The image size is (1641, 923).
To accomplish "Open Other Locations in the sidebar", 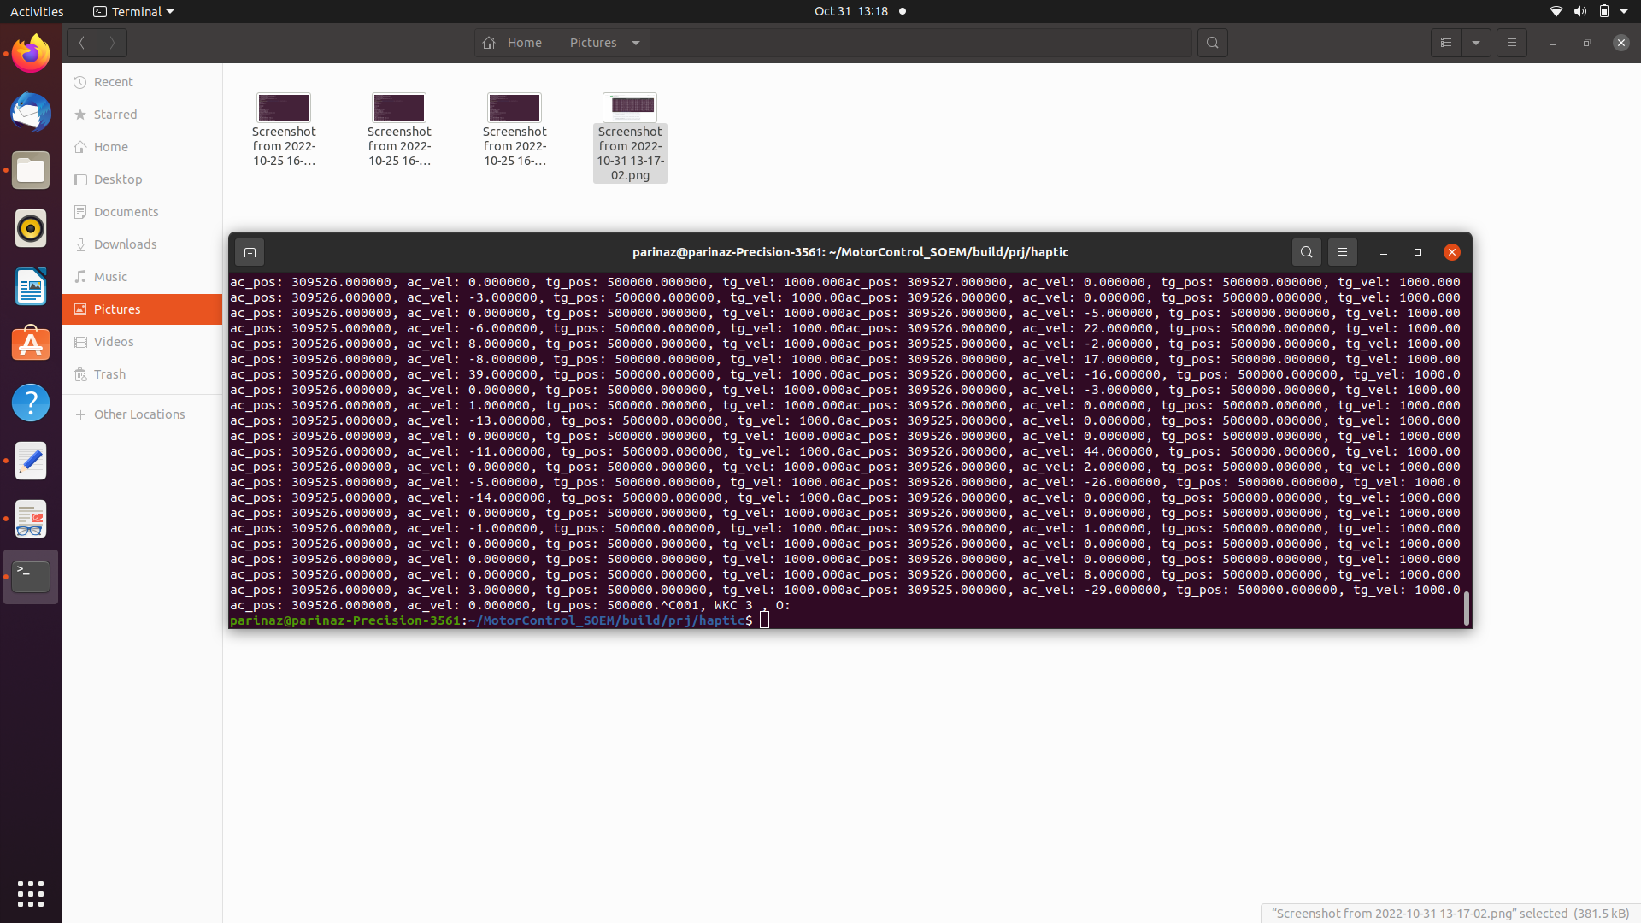I will [x=139, y=414].
